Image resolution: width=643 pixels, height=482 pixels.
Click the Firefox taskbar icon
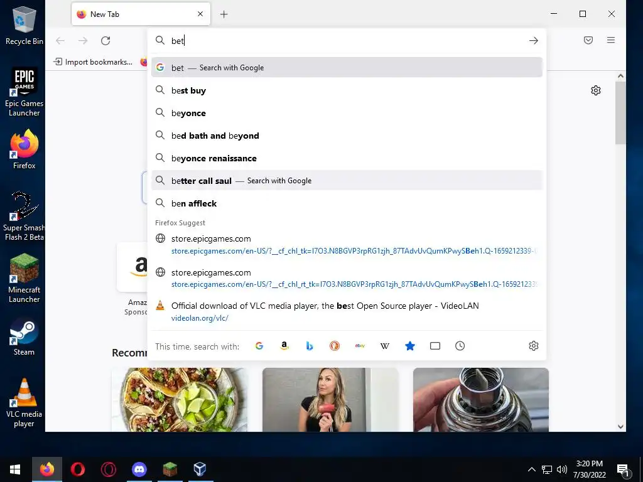[x=46, y=469]
